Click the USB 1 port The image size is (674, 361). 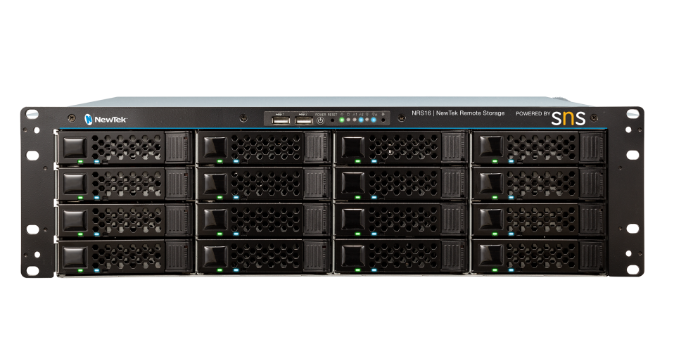click(x=281, y=121)
